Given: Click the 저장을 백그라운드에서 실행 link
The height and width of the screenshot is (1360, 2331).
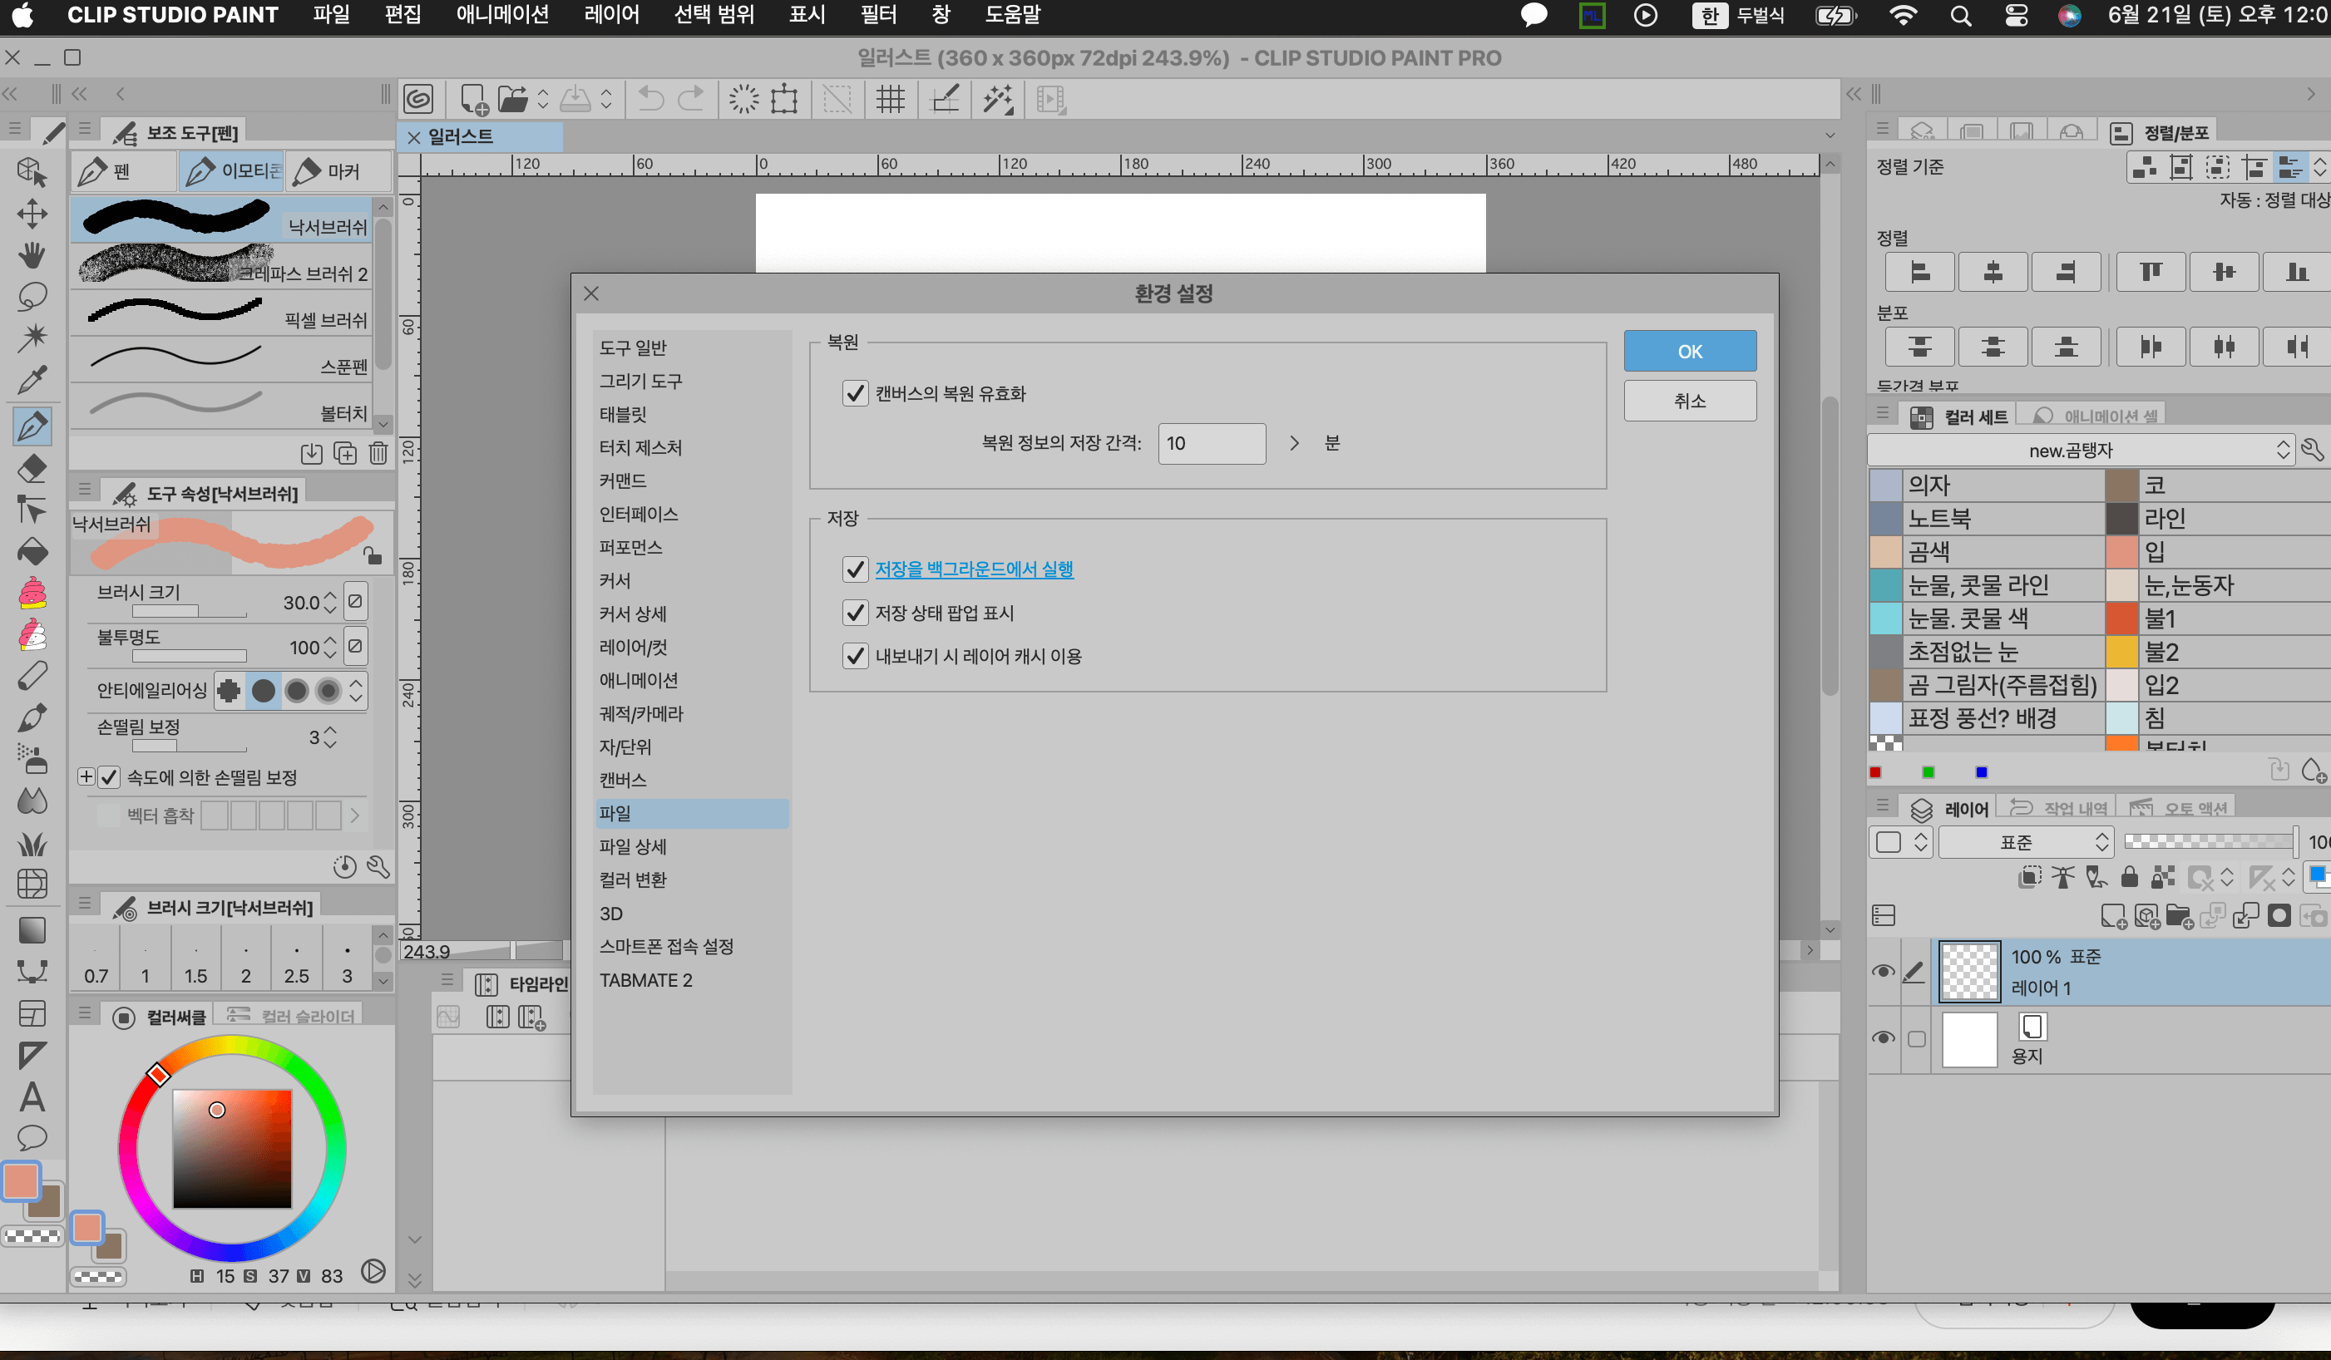Looking at the screenshot, I should pyautogui.click(x=973, y=569).
